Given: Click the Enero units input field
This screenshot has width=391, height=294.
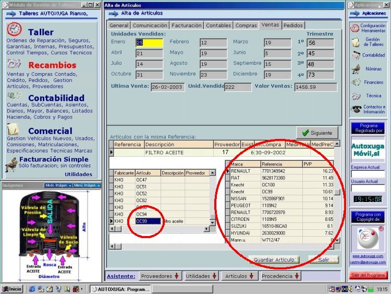Looking at the screenshot, I should (149, 43).
